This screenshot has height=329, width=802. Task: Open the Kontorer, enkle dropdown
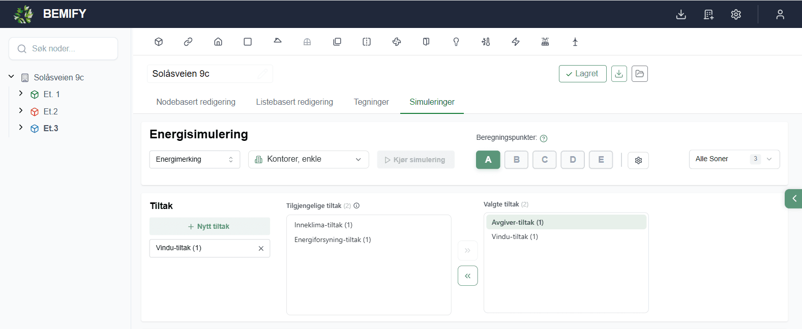(x=309, y=159)
